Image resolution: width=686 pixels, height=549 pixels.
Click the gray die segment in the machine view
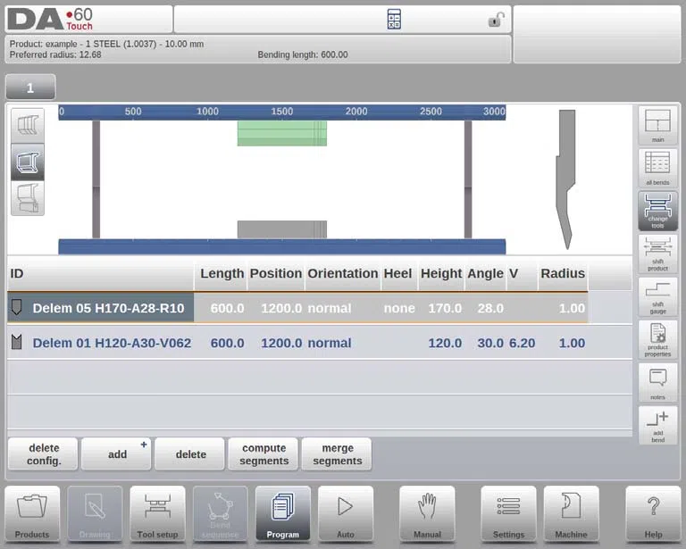[282, 229]
